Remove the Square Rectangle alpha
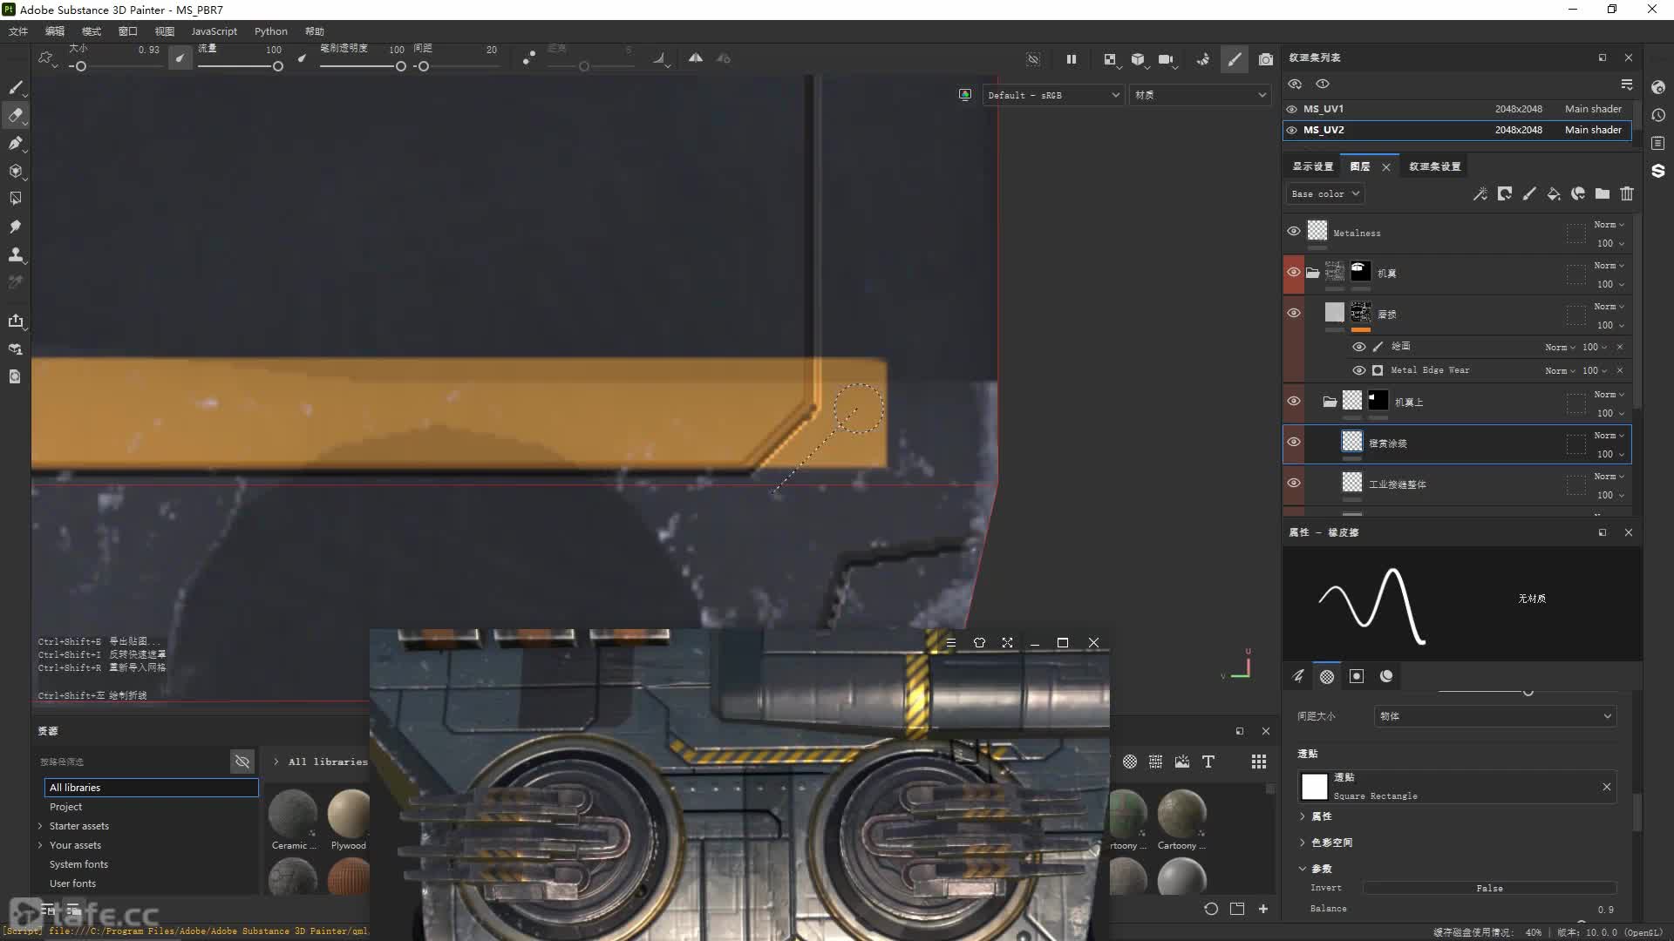 [x=1606, y=787]
